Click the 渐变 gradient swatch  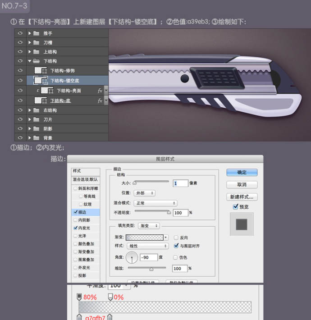[x=145, y=238]
